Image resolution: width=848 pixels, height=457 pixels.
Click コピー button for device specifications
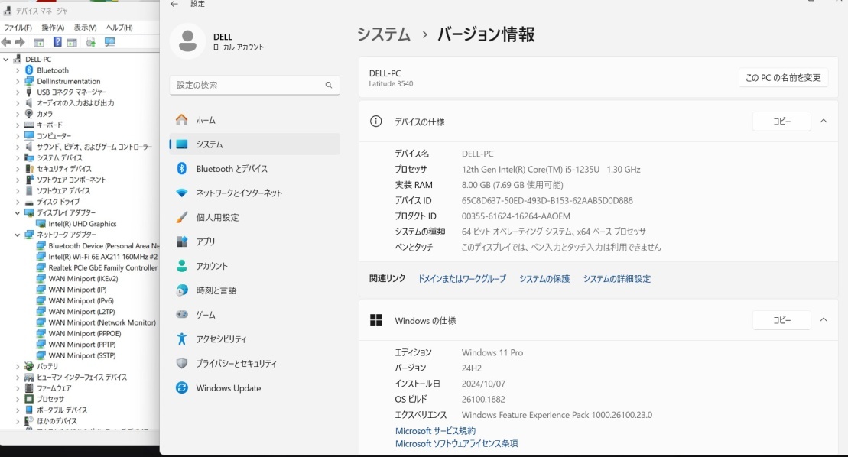[x=781, y=122]
